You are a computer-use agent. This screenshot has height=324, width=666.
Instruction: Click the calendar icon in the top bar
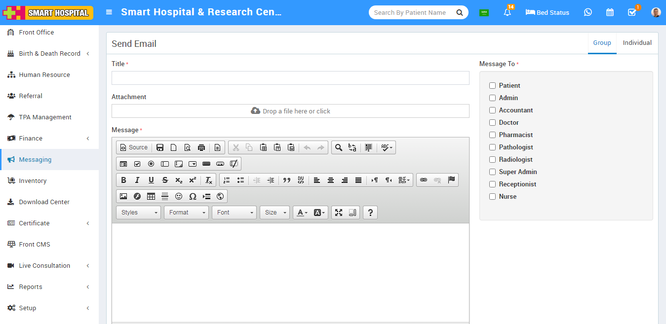pyautogui.click(x=610, y=12)
